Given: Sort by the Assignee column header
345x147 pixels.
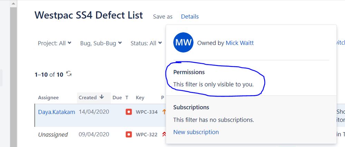Looking at the screenshot, I should [x=48, y=98].
